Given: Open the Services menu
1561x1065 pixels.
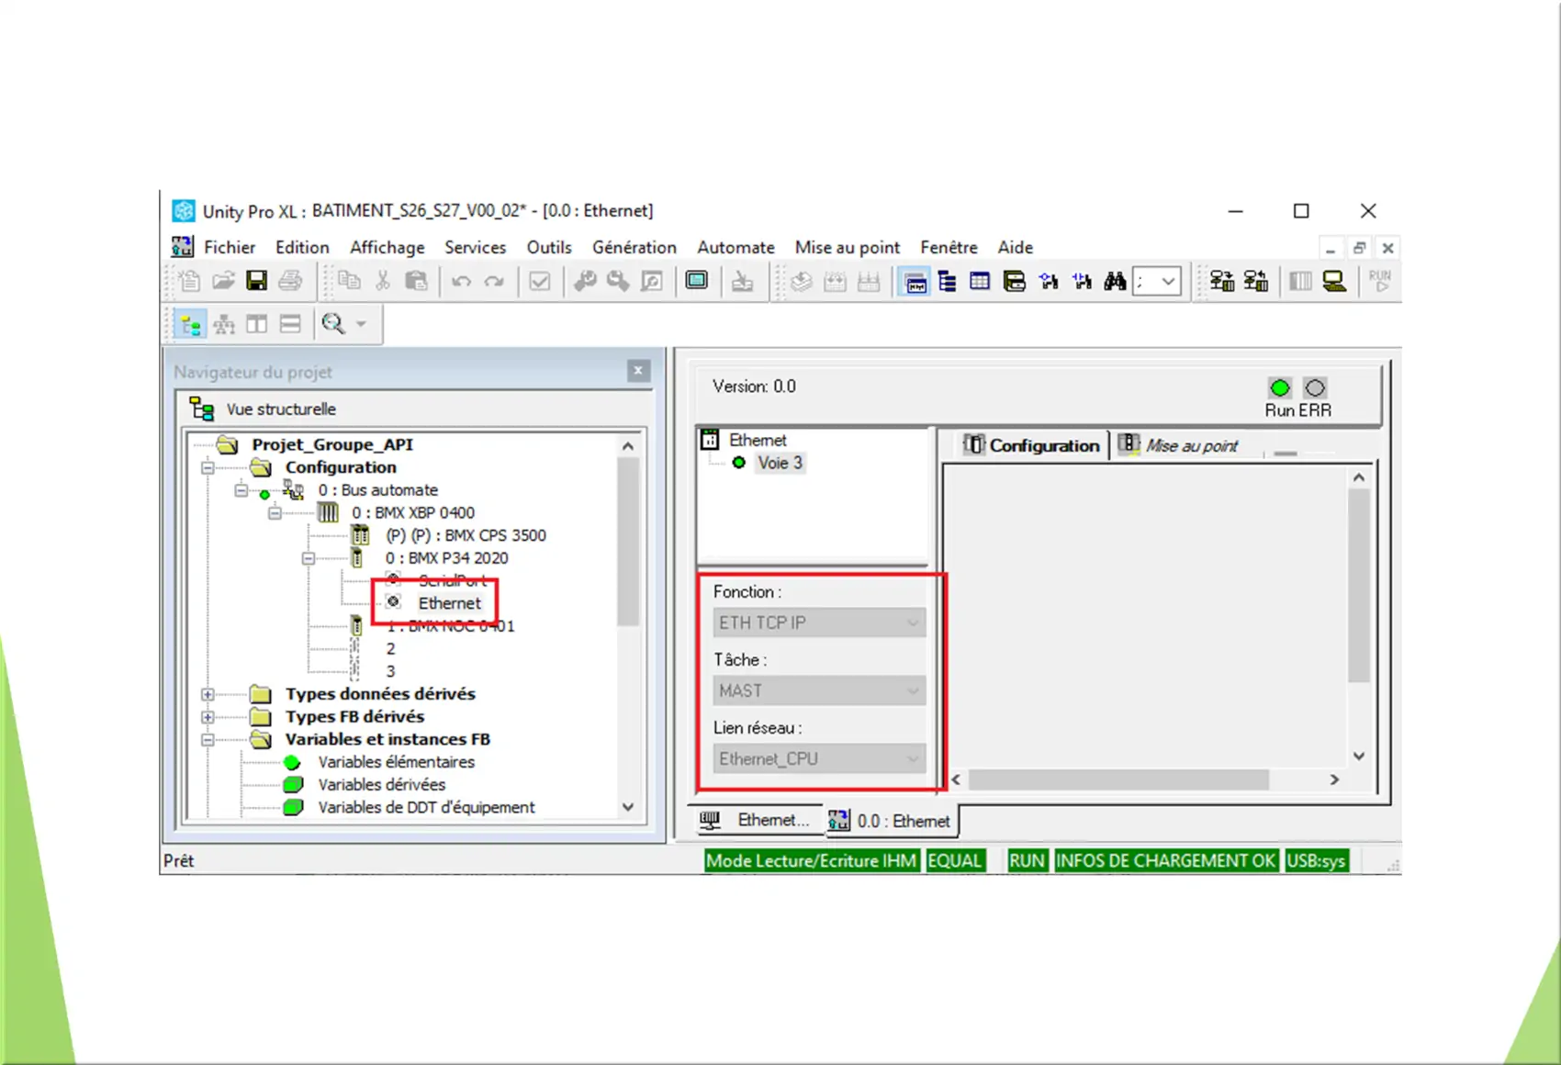Looking at the screenshot, I should point(476,247).
